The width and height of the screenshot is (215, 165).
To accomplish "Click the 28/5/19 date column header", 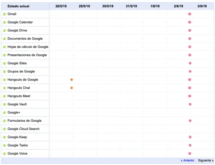I will (61, 6).
